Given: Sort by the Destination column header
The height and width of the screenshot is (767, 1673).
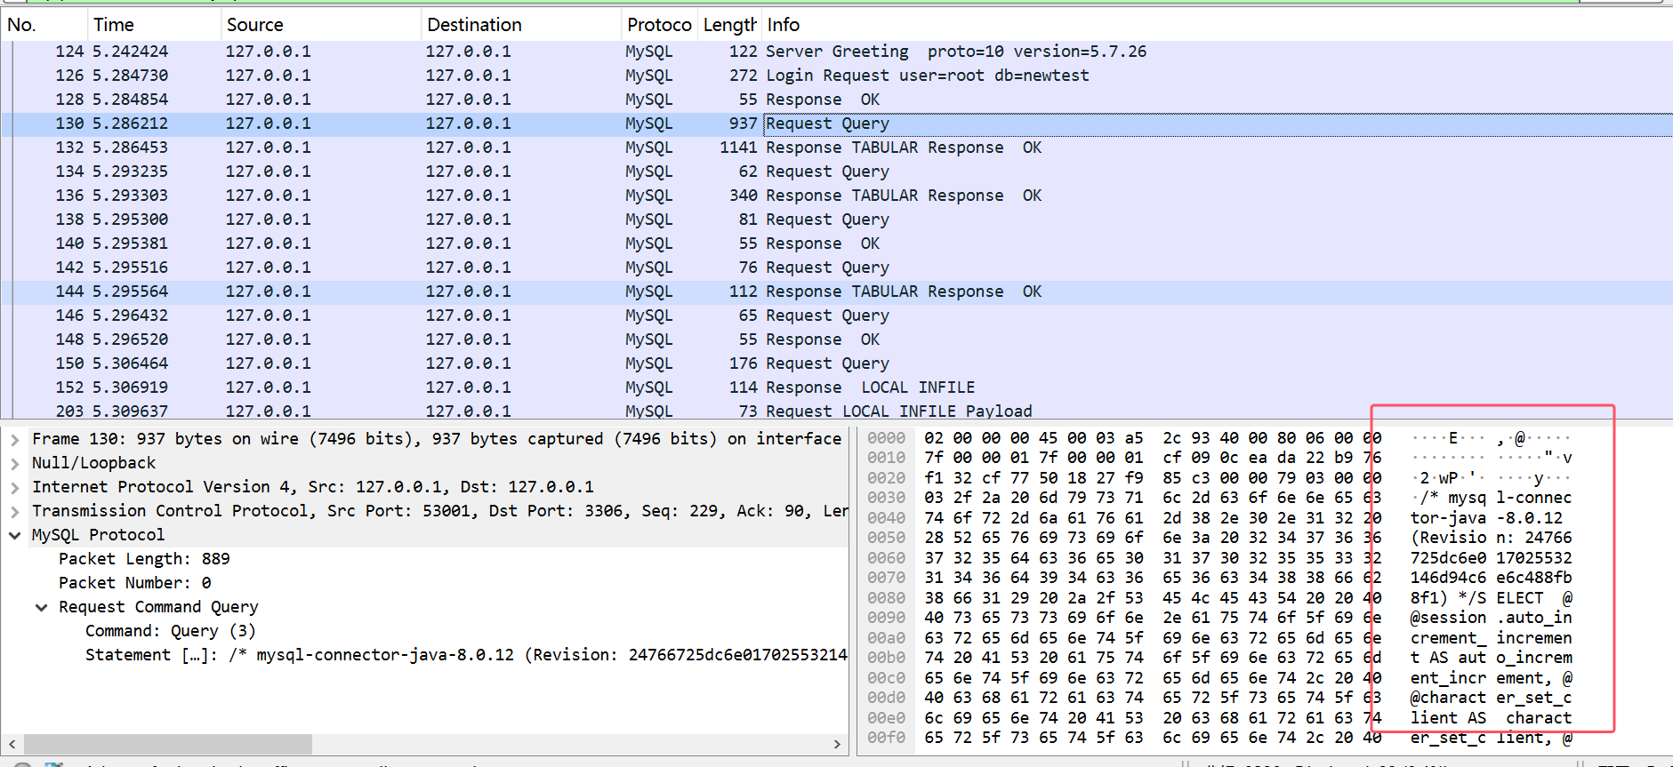Looking at the screenshot, I should point(520,25).
